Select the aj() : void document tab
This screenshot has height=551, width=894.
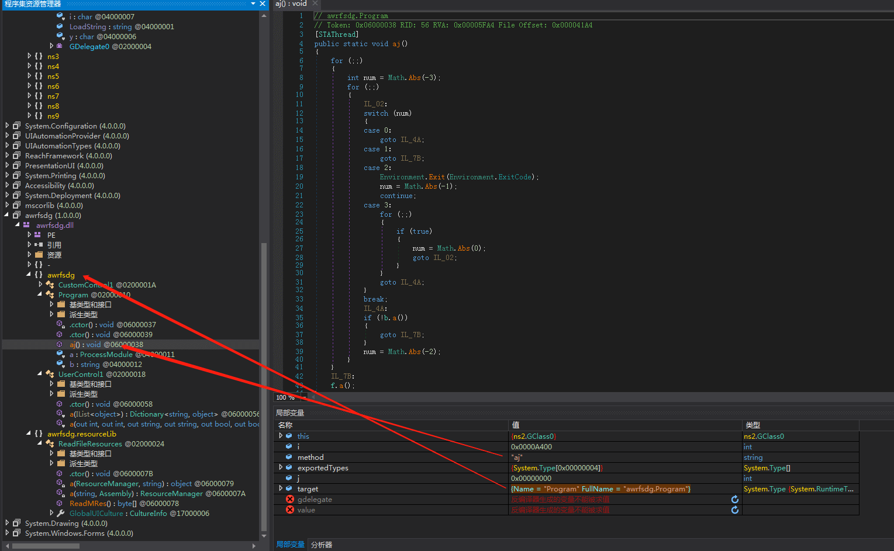[x=291, y=4]
